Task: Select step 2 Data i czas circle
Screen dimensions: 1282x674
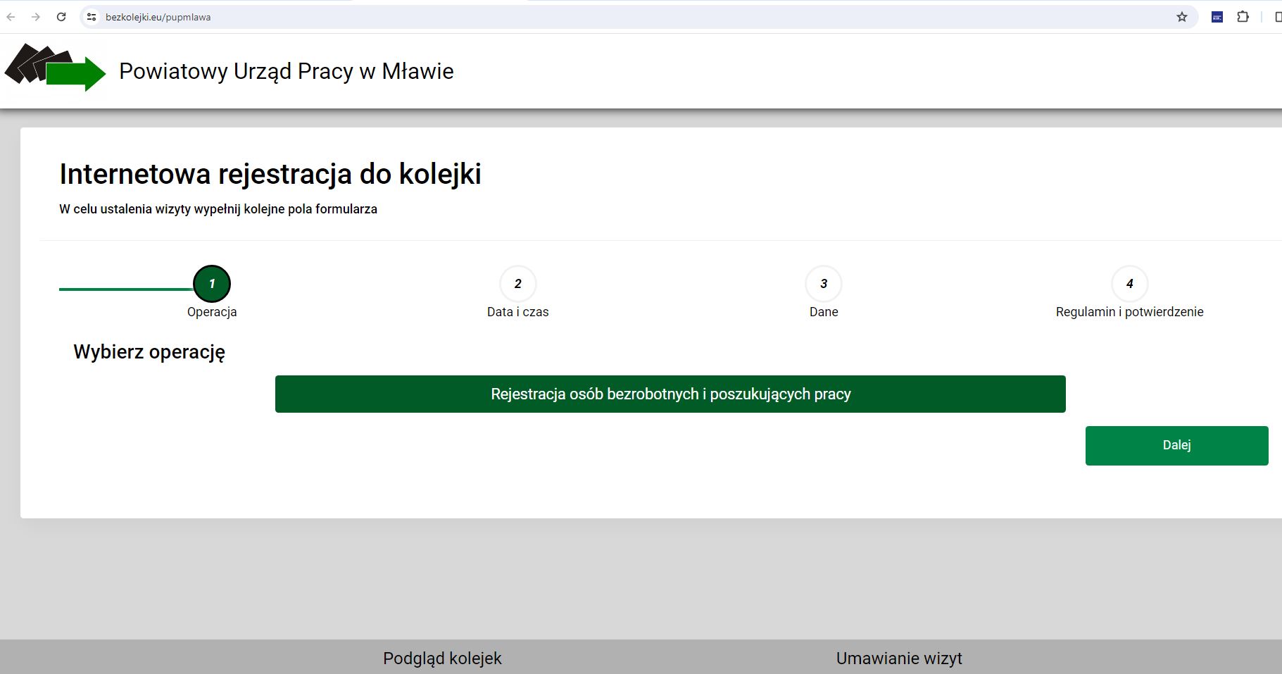Action: [x=518, y=284]
